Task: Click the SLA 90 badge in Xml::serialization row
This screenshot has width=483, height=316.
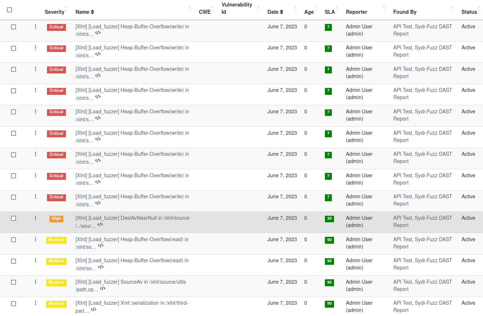Action: [329, 304]
